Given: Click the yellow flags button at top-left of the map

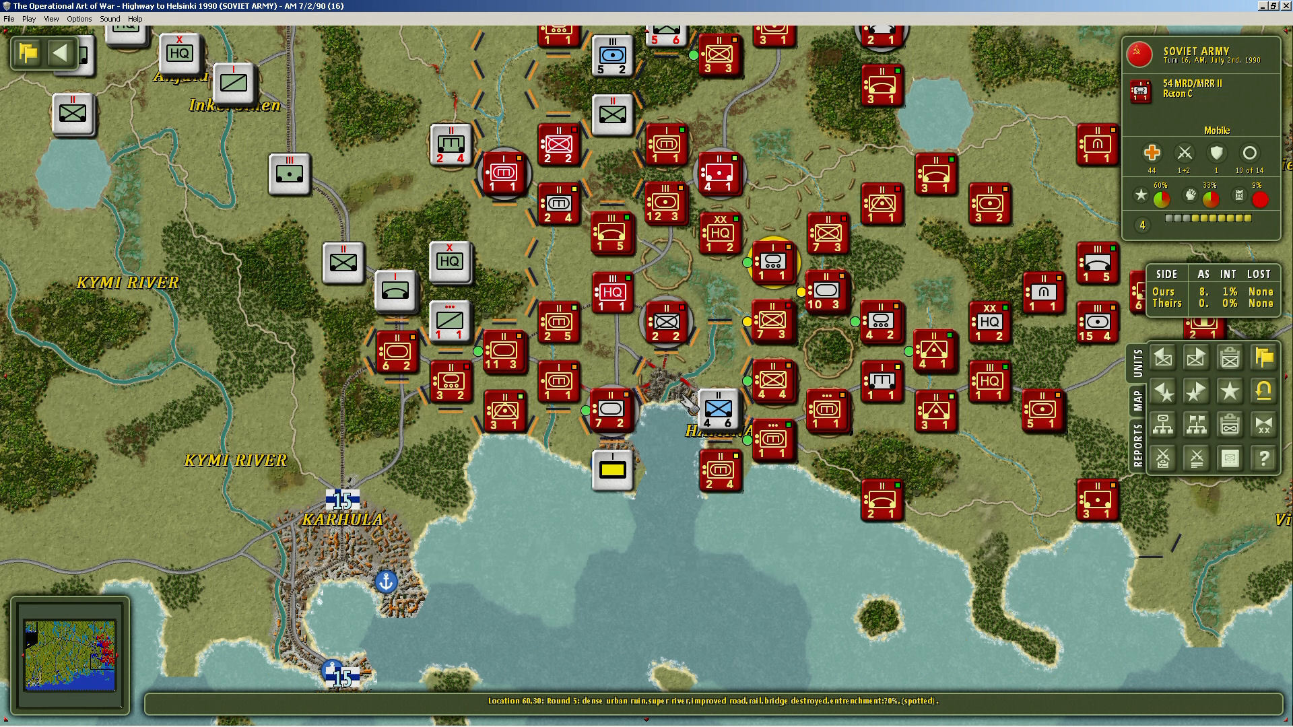Looking at the screenshot, I should pyautogui.click(x=28, y=53).
